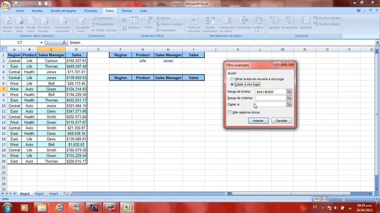Click zoom in plus button
This screenshot has height=213, width=380.
point(376,199)
